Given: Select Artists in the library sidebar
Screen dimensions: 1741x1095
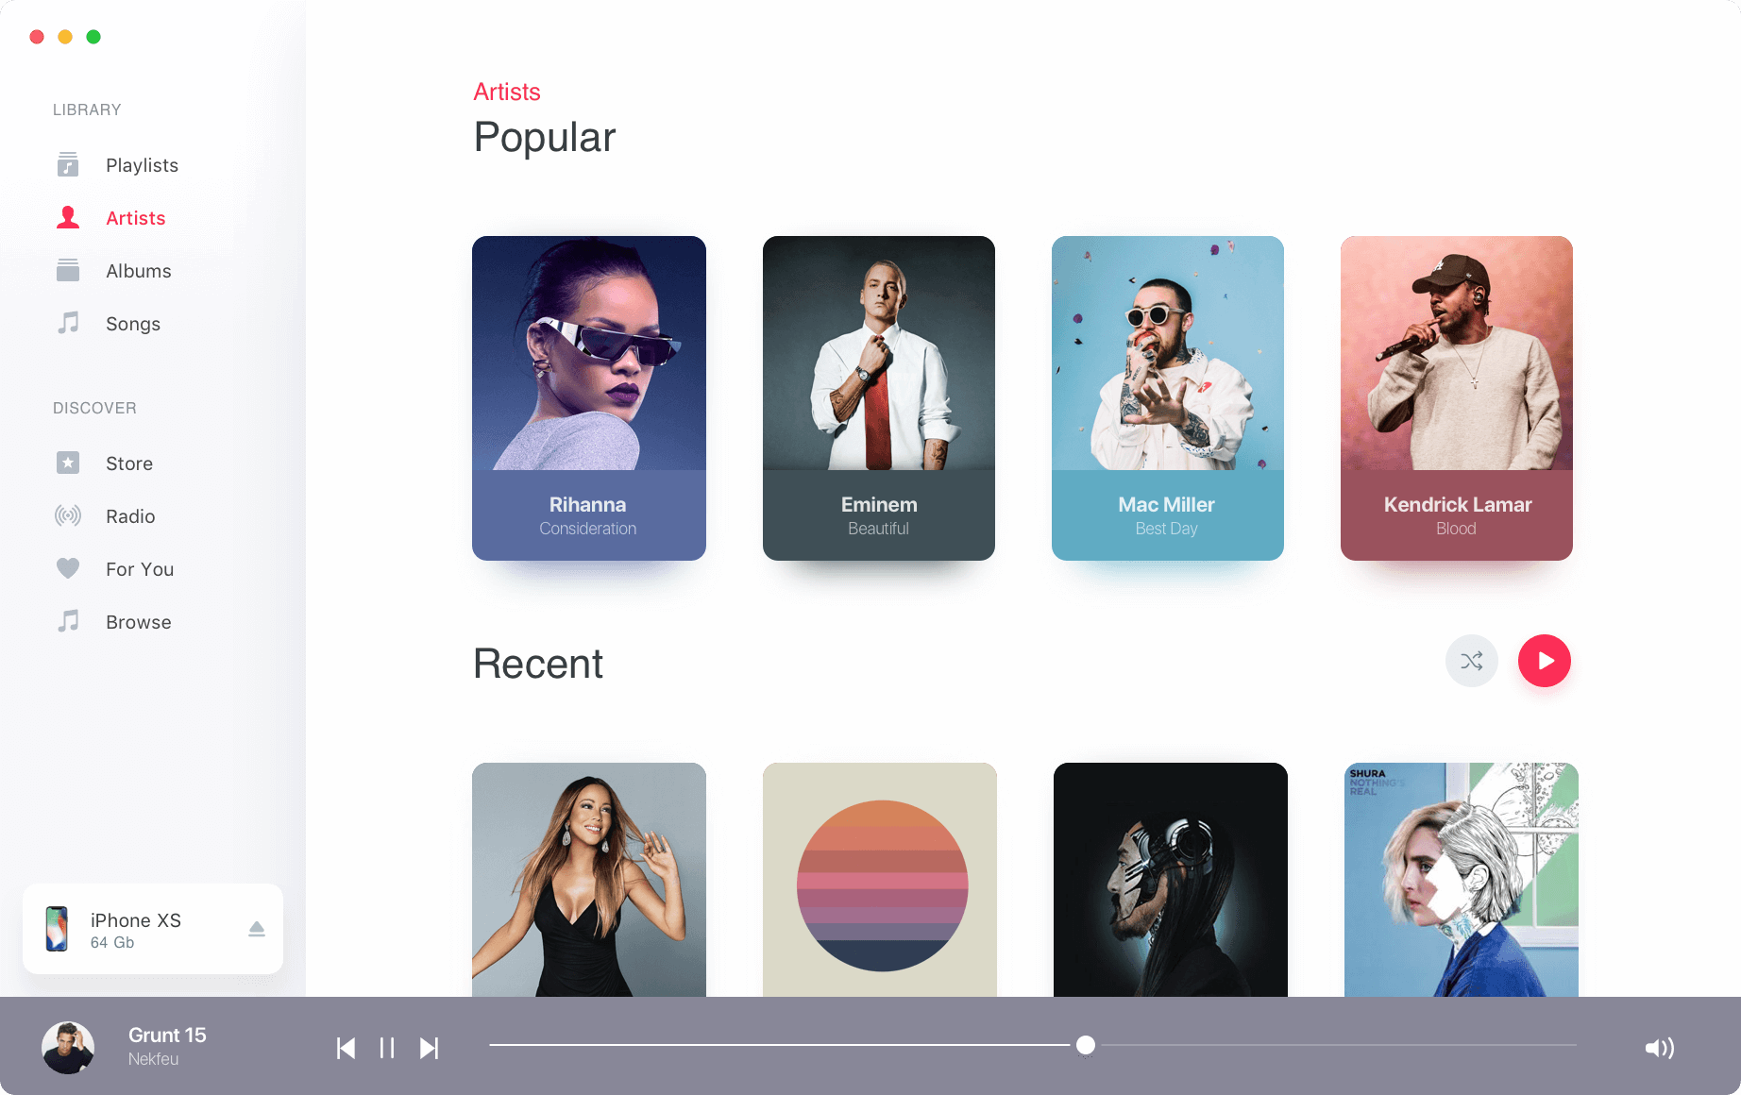Looking at the screenshot, I should [x=135, y=218].
